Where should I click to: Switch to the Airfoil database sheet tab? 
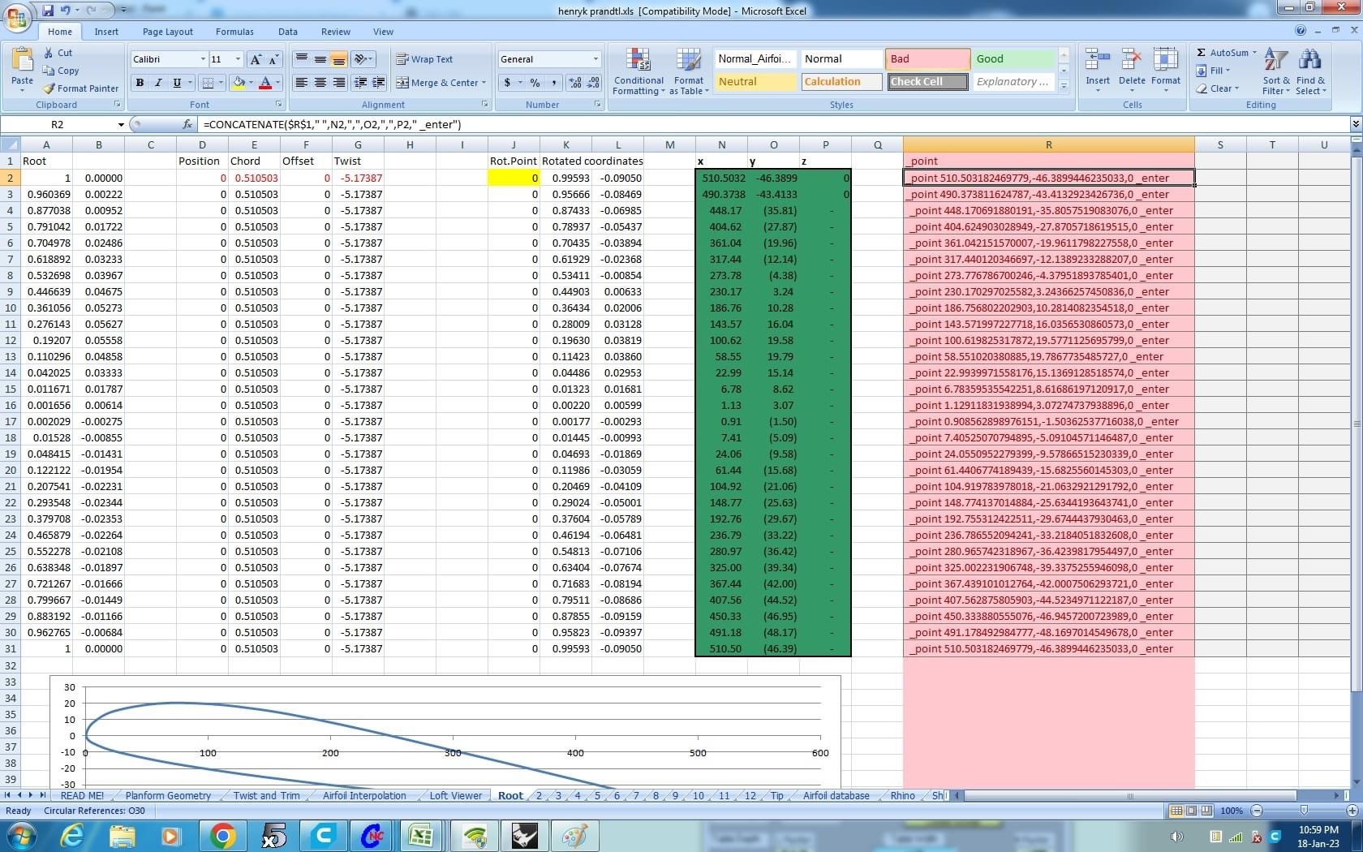836,796
